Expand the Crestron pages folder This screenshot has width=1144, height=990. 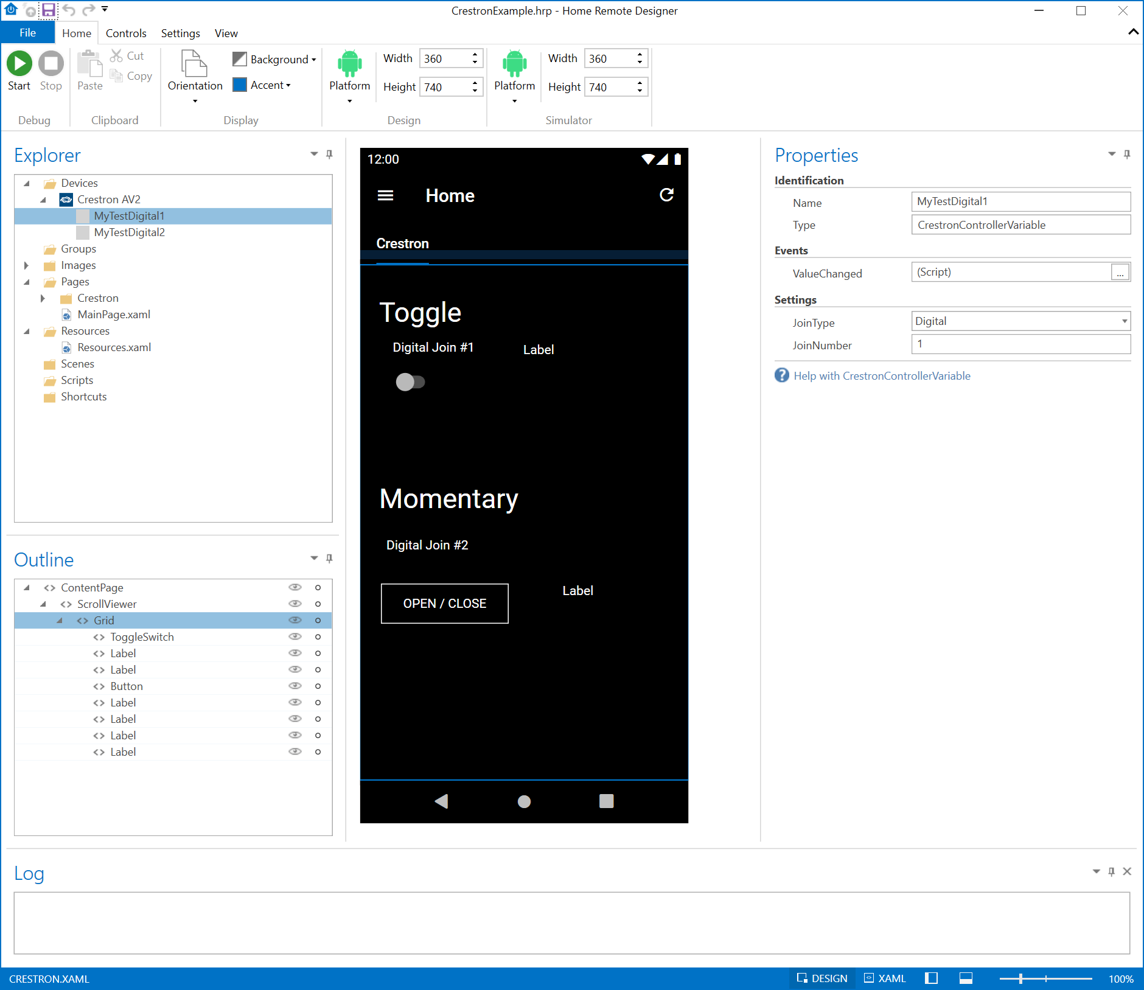pyautogui.click(x=43, y=298)
